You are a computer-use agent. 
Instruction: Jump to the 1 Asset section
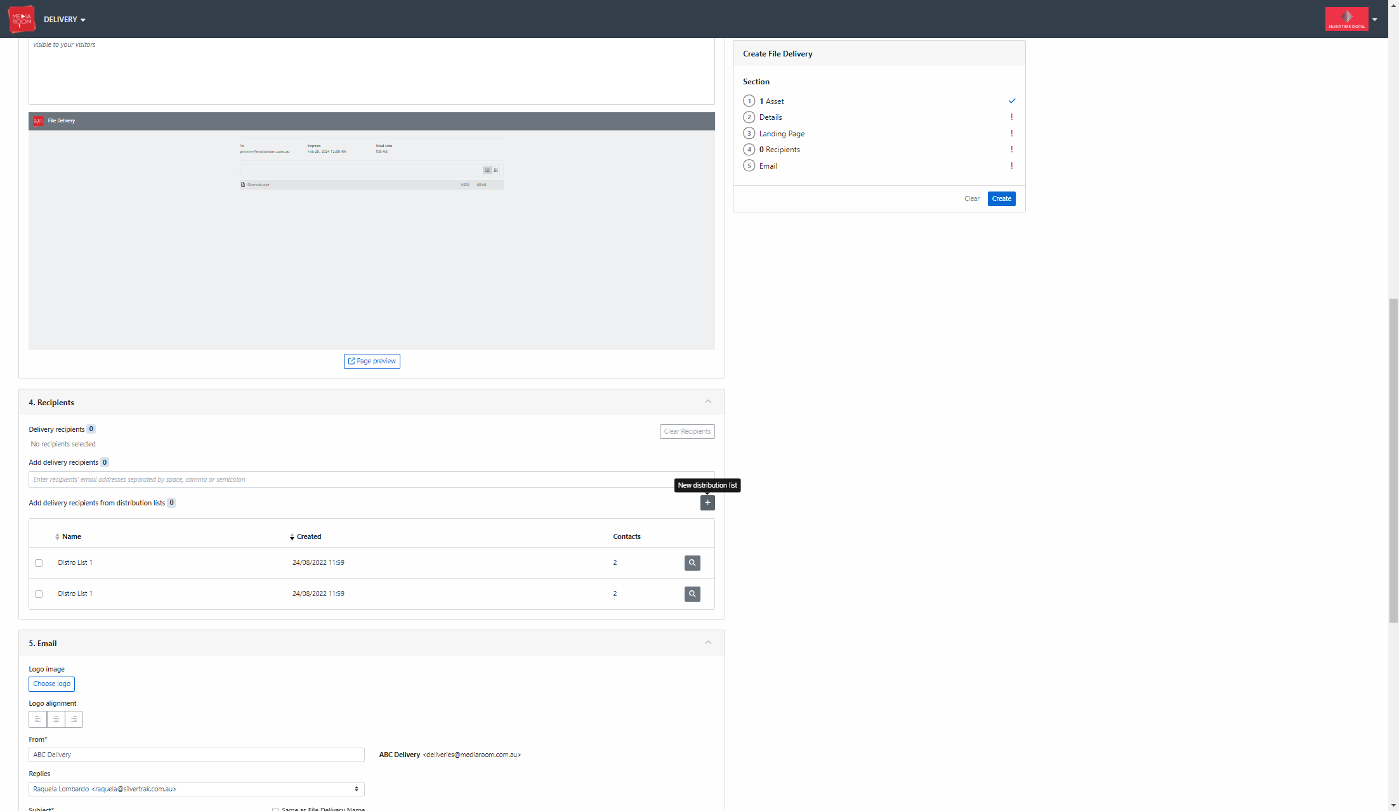(771, 101)
